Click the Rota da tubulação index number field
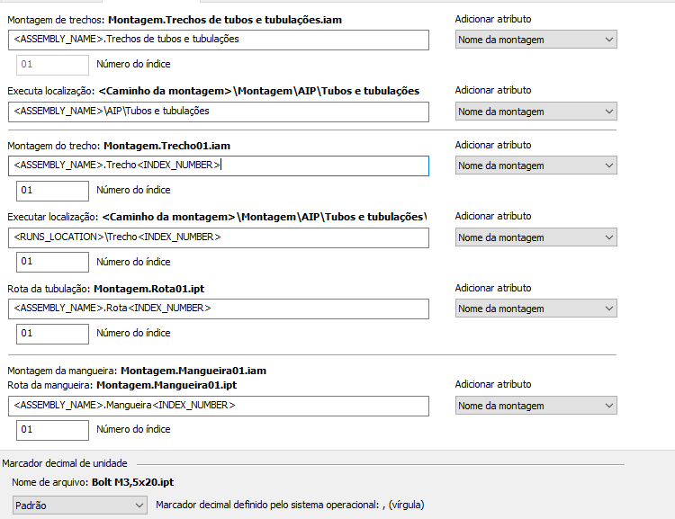This screenshot has width=675, height=519. [x=52, y=333]
